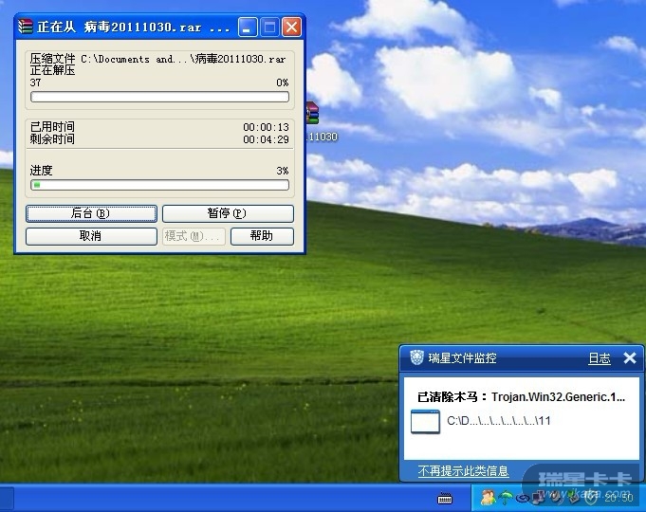This screenshot has width=646, height=512.
Task: Click the volume speaker tray icon
Action: pos(555,497)
